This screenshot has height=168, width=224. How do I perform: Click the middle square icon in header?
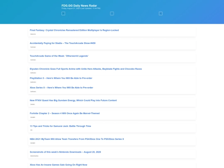(112, 14)
